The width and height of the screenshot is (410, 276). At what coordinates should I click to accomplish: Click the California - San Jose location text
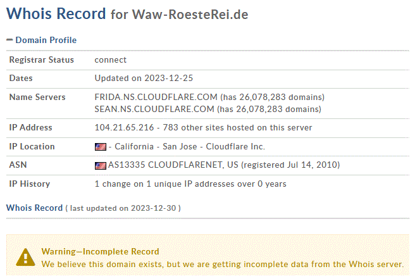click(x=156, y=146)
